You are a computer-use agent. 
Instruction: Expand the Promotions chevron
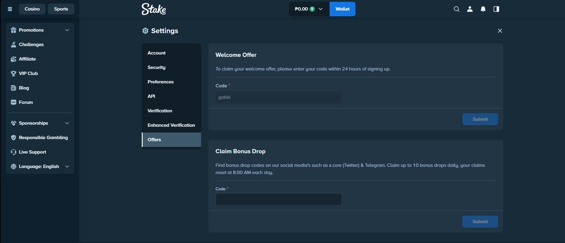[67, 30]
